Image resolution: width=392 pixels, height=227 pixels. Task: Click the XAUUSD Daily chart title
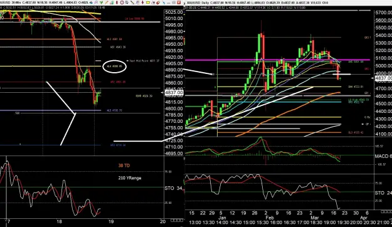click(198, 3)
